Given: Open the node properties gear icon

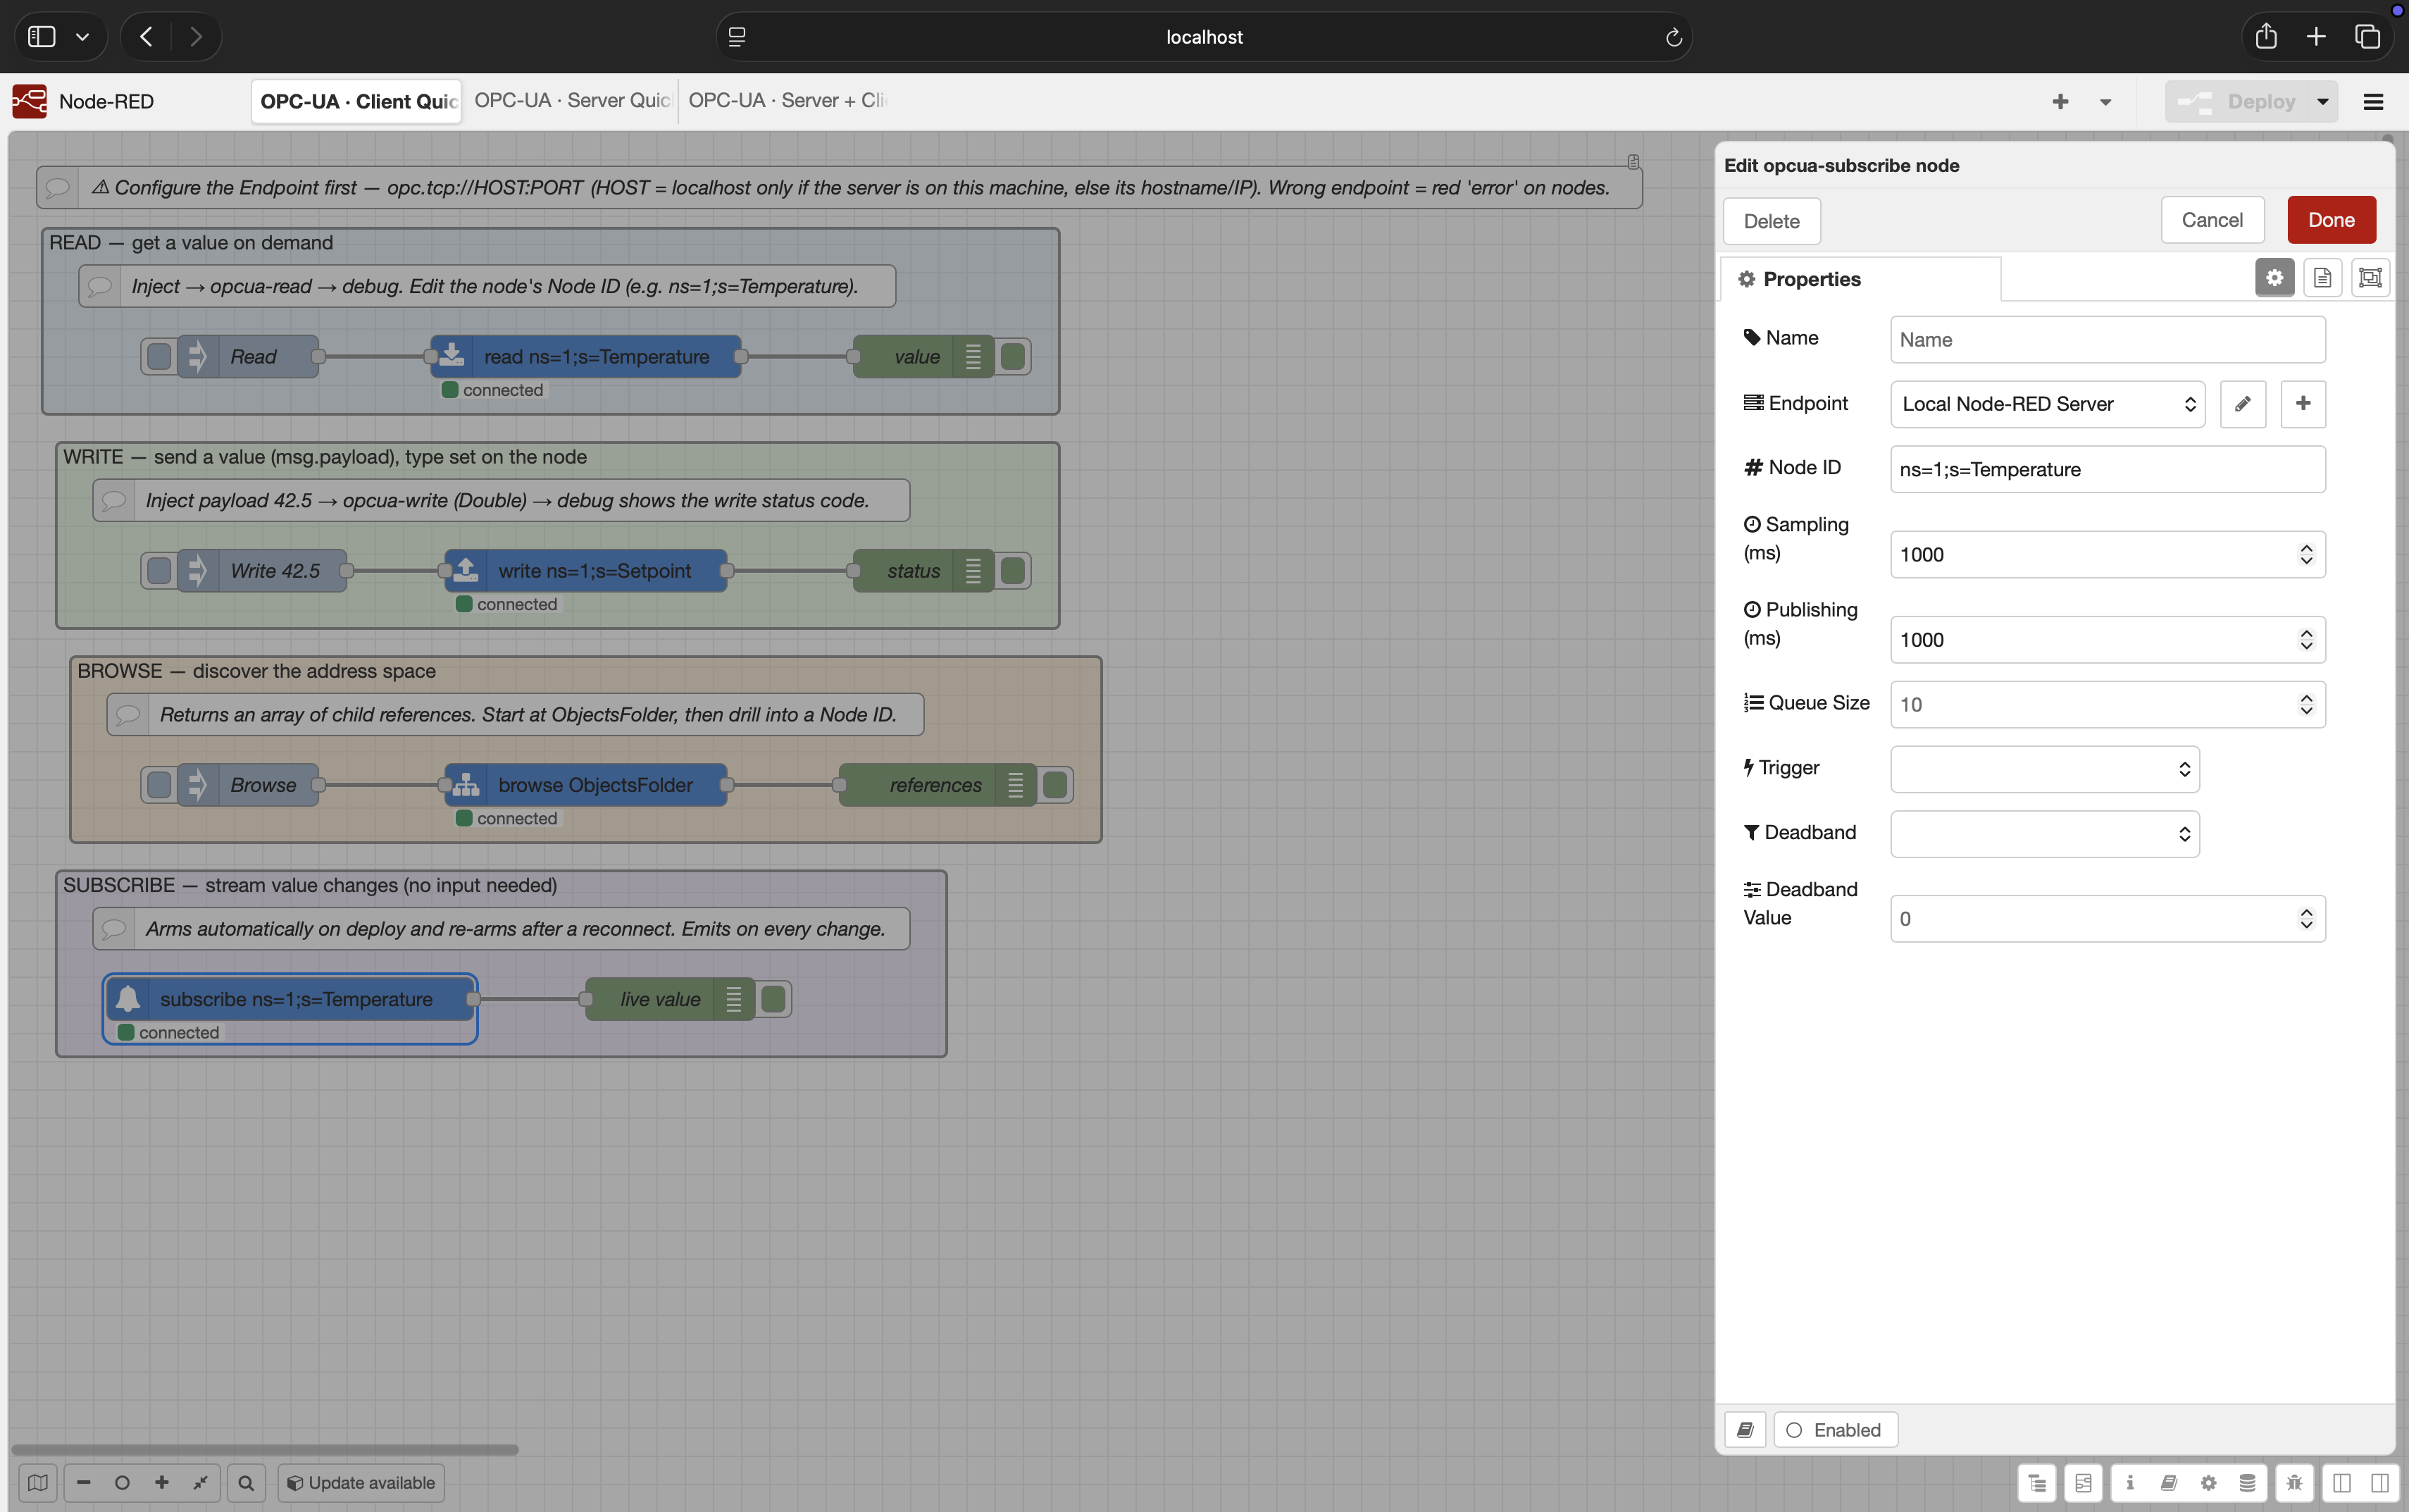Looking at the screenshot, I should point(2274,278).
